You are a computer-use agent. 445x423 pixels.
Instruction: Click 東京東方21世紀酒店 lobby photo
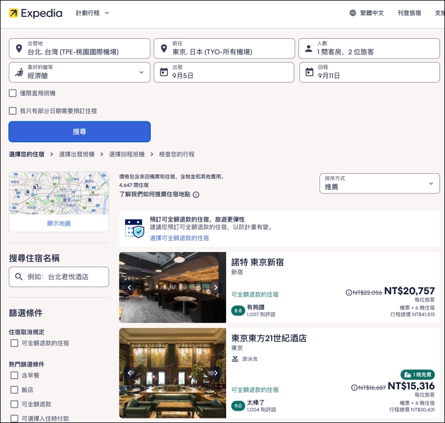[x=173, y=373]
